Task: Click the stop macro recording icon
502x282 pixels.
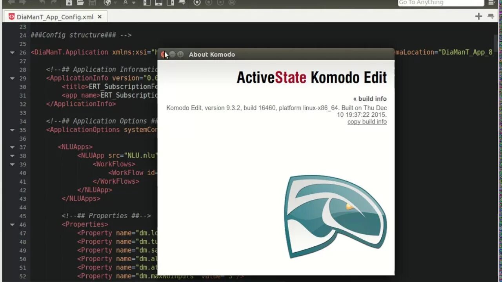Action: [209, 2]
